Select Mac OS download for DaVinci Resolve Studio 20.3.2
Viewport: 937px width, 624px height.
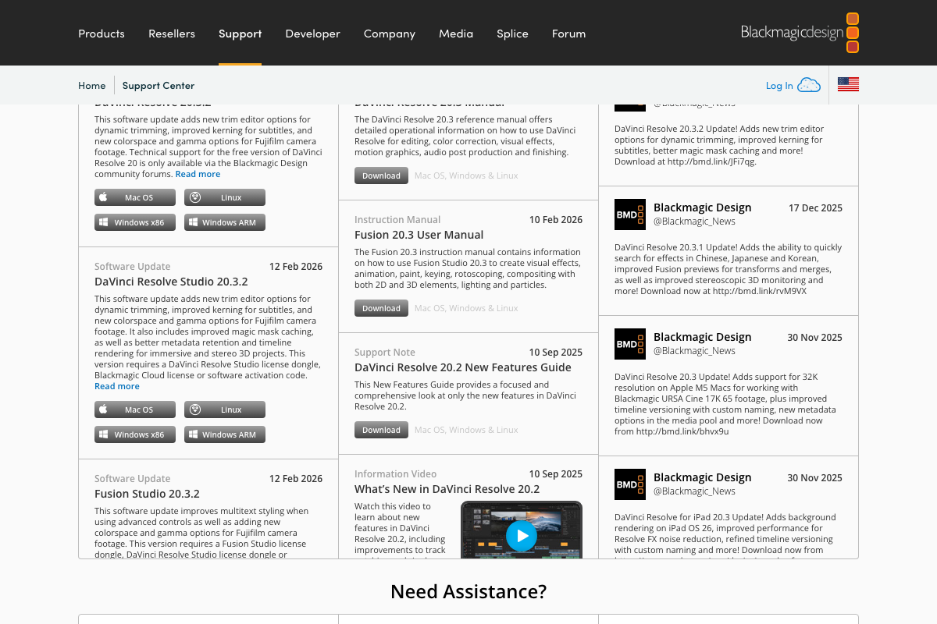(134, 409)
